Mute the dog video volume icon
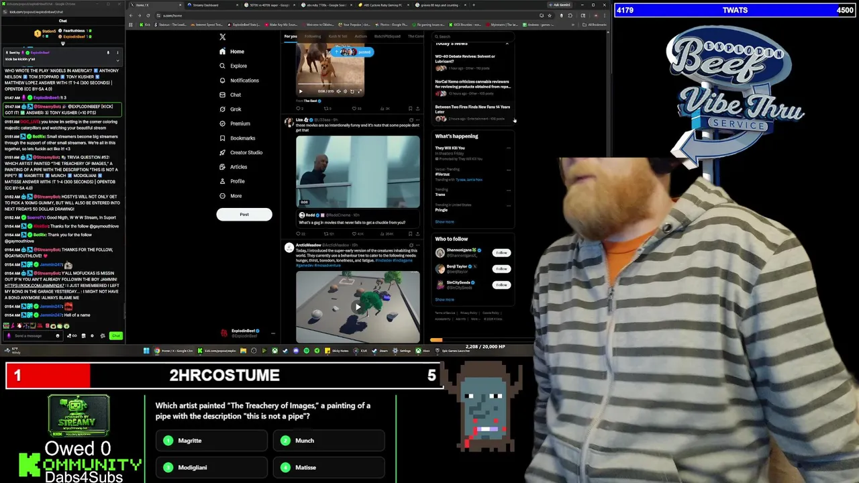Screen dimensions: 859x483 (339, 91)
